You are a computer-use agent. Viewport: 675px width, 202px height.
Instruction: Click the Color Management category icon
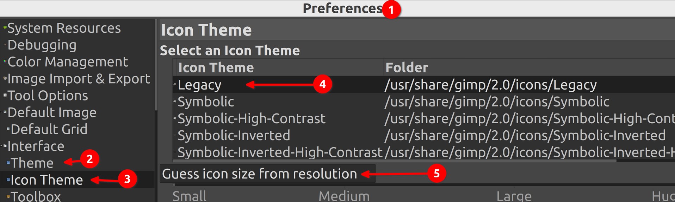pos(5,61)
